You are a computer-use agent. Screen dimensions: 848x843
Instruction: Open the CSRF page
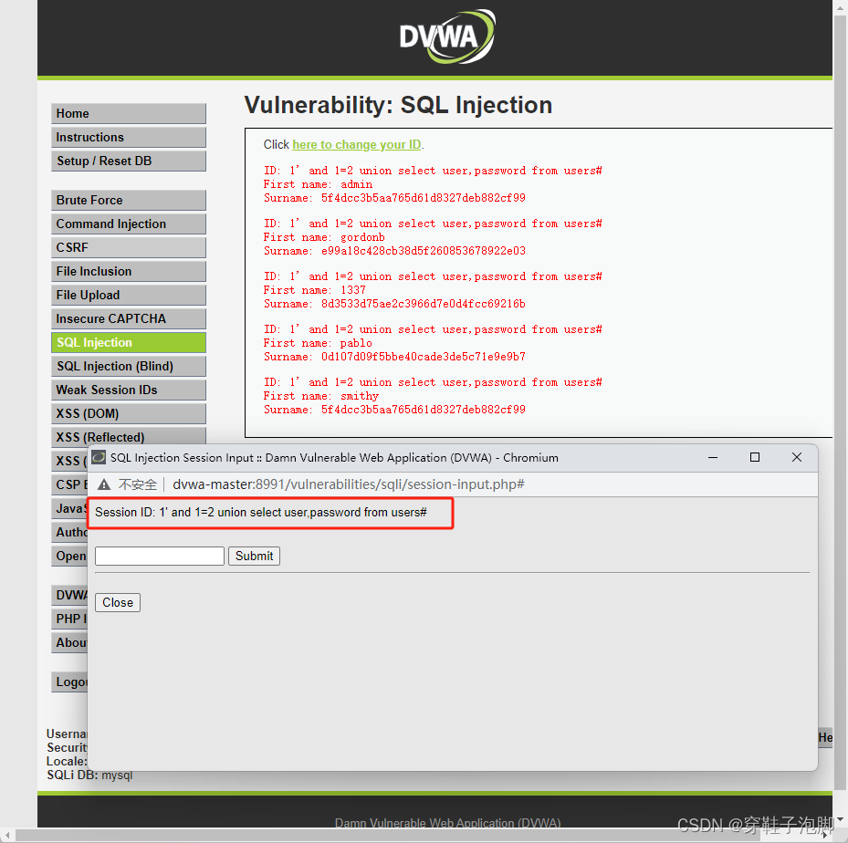coord(129,247)
